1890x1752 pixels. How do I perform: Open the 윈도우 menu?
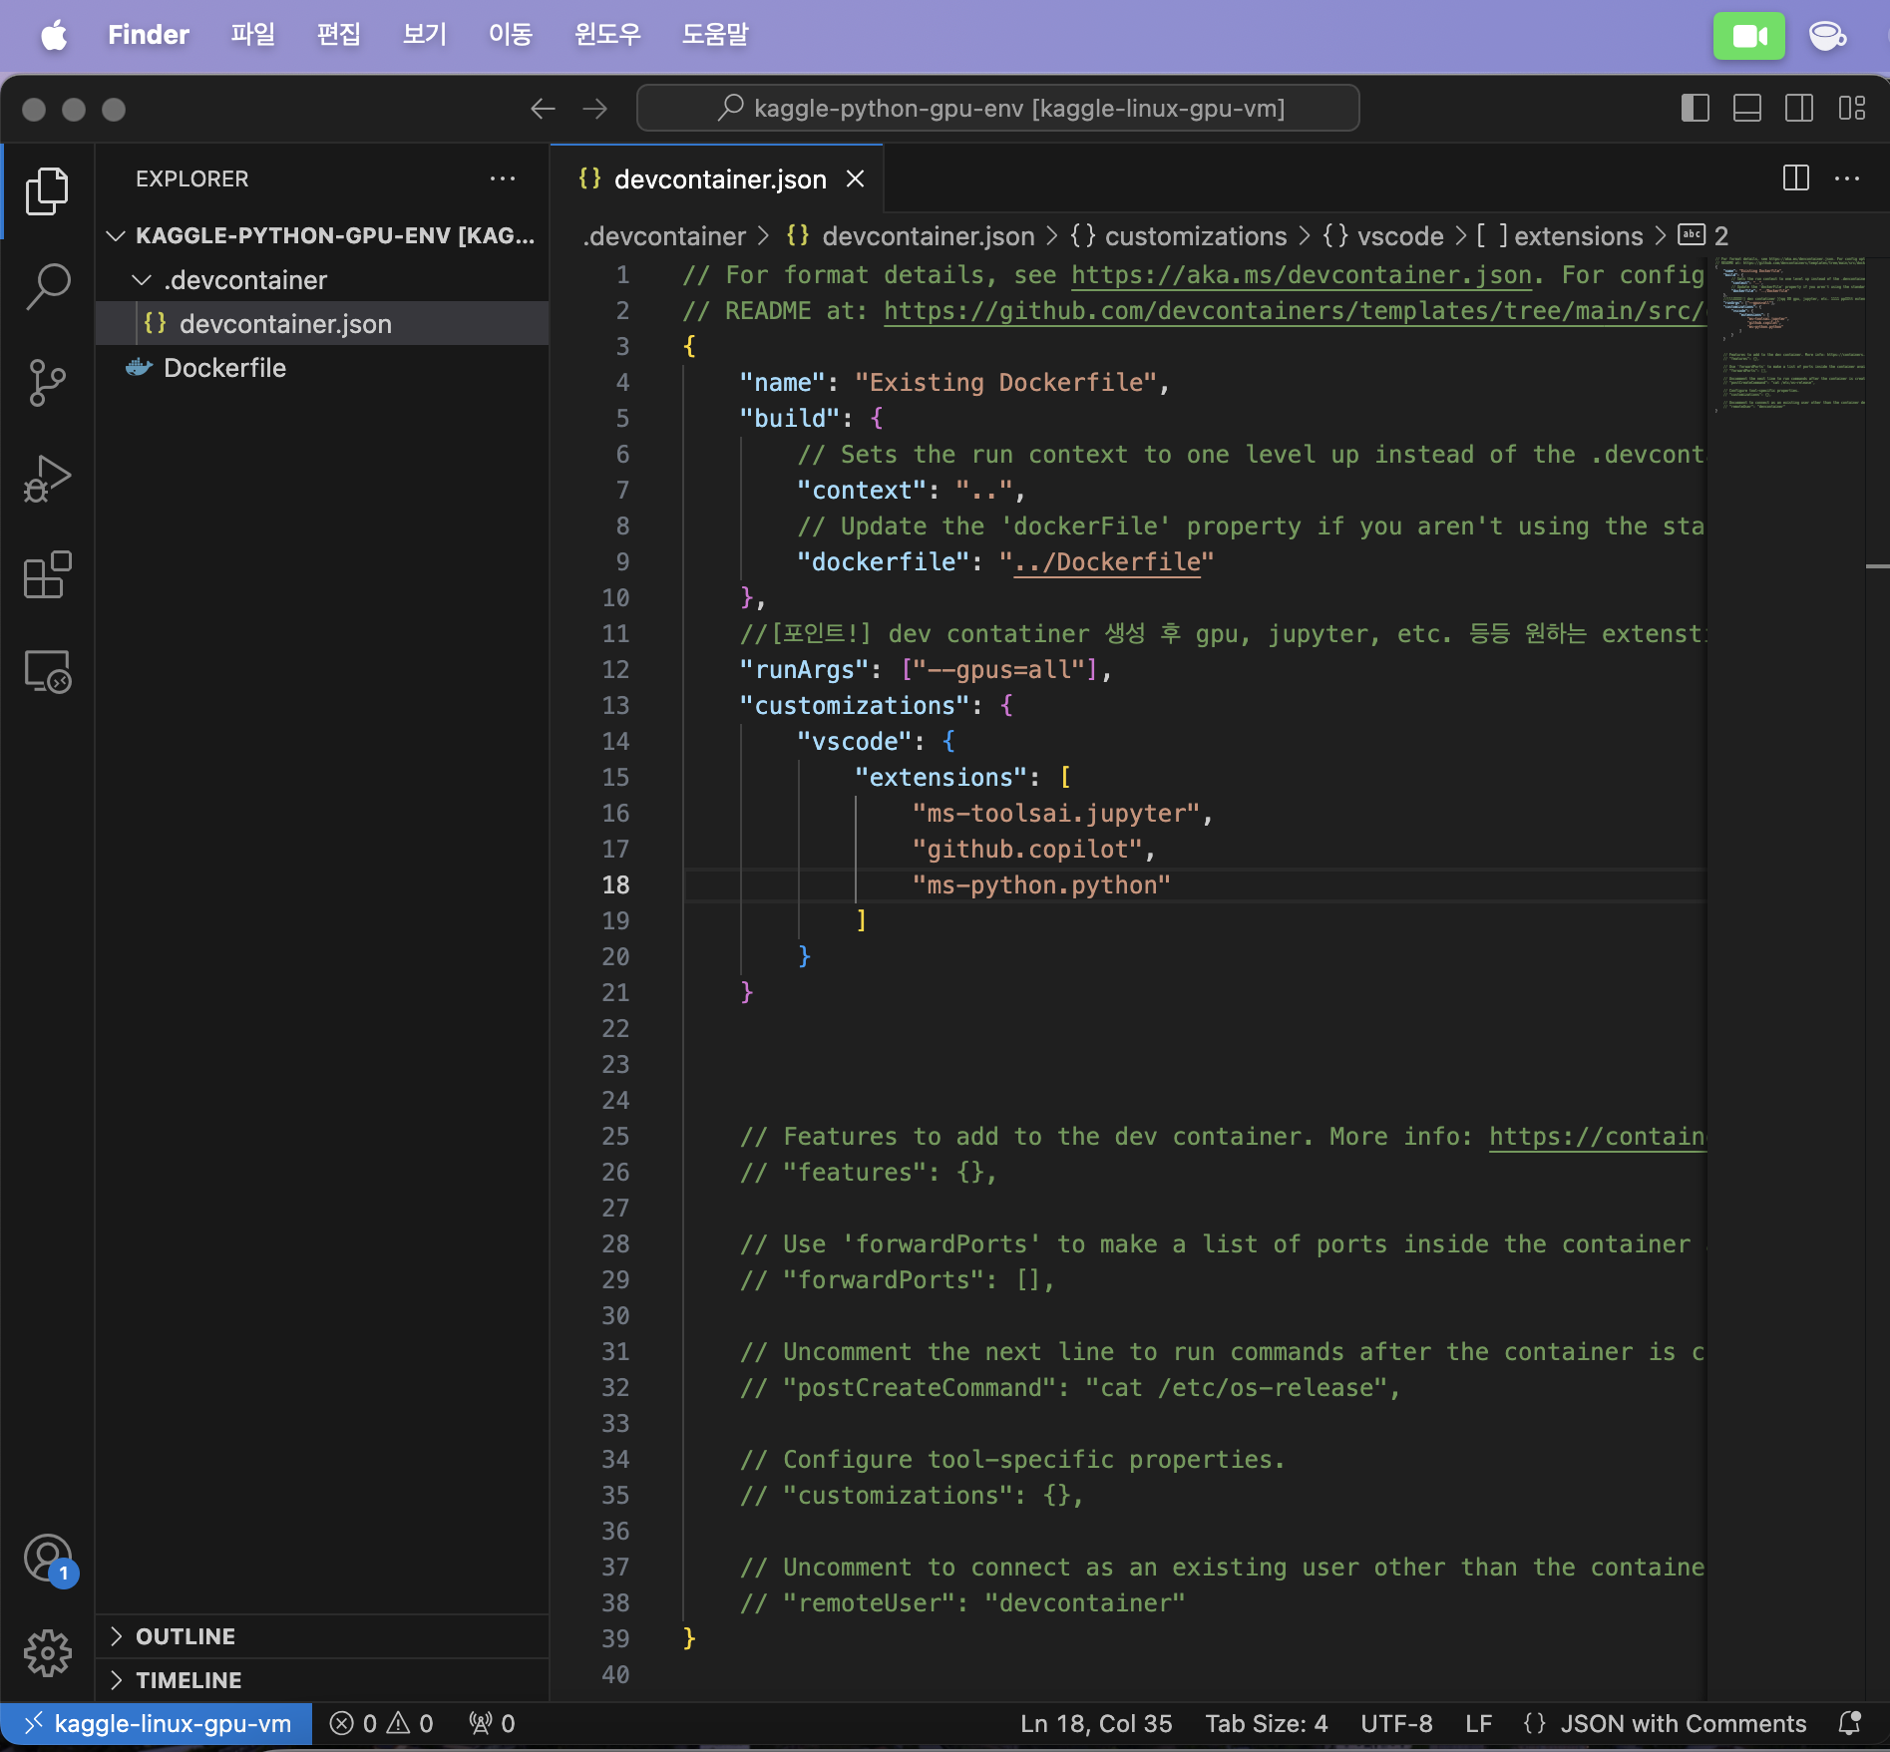point(608,35)
